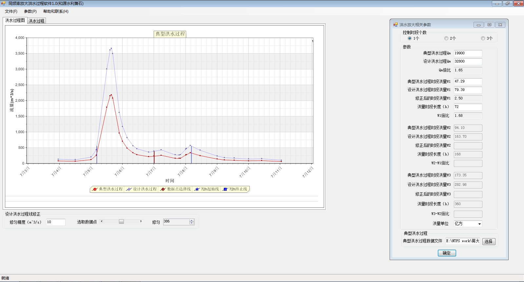Click the left arrow of 选取数据点 slider
This screenshot has width=524, height=282.
pyautogui.click(x=102, y=221)
